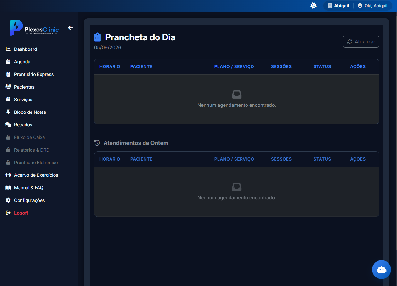This screenshot has height=286, width=397.
Task: Click the Serviços box icon
Action: pos(8,100)
